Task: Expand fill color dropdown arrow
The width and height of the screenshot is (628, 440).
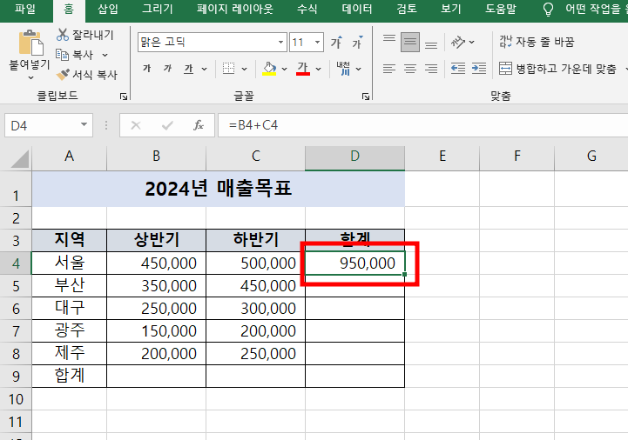Action: click(x=284, y=70)
